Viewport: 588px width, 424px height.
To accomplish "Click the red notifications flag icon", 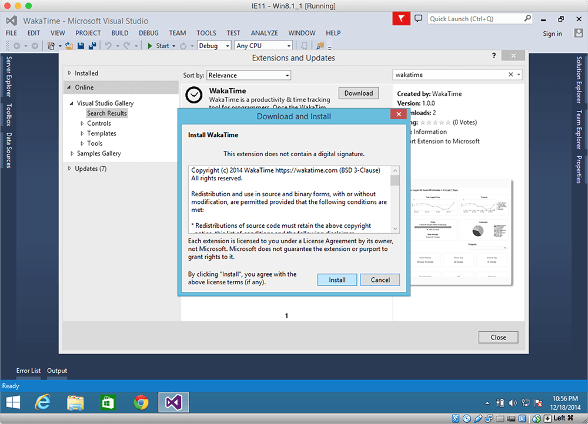I will (x=401, y=19).
